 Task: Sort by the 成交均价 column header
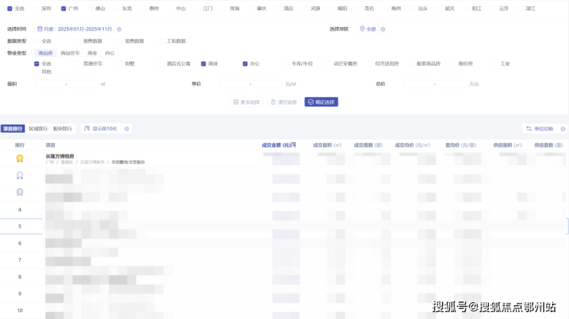pos(413,145)
